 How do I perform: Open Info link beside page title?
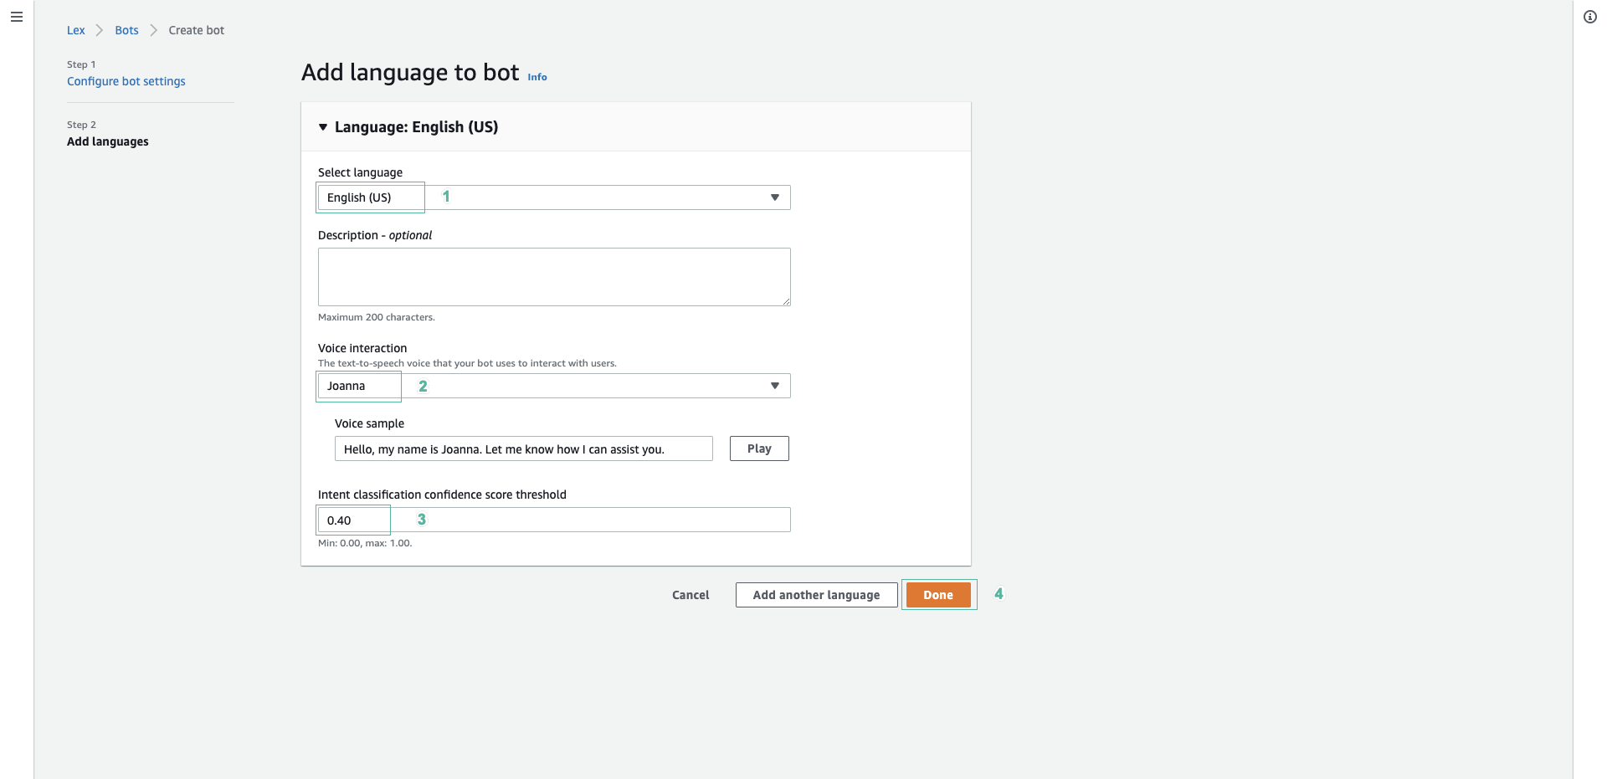[x=537, y=77]
